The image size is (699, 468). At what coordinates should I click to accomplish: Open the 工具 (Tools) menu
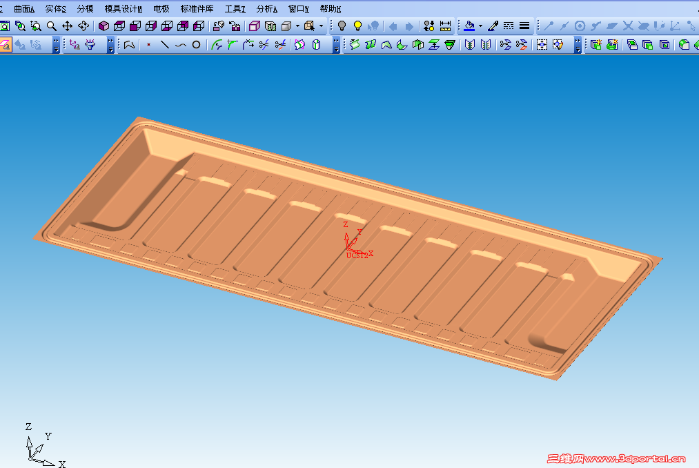point(235,9)
